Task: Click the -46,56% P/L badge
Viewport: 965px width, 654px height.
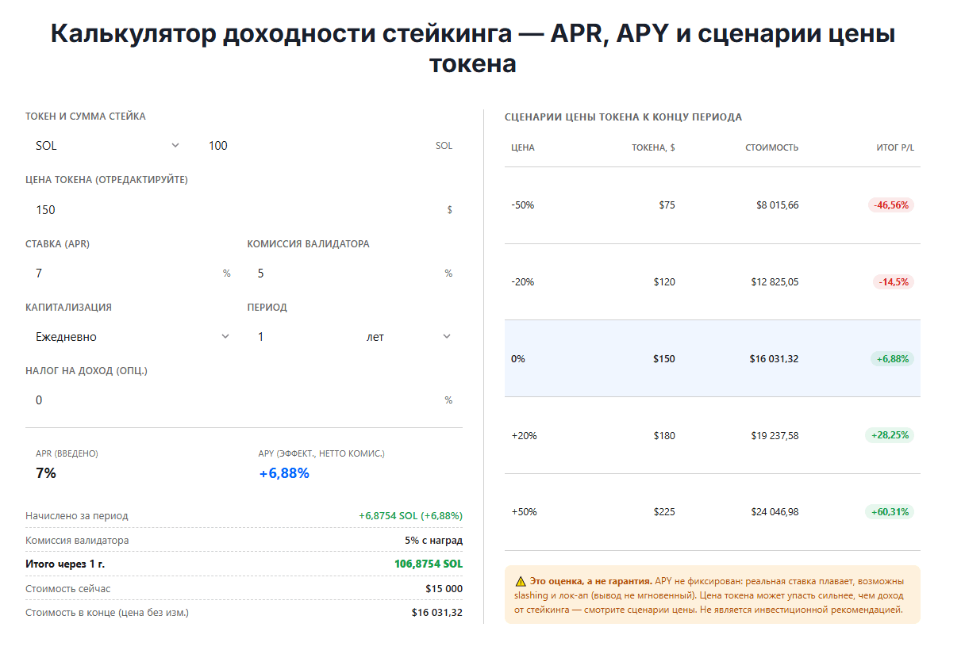Action: [891, 205]
